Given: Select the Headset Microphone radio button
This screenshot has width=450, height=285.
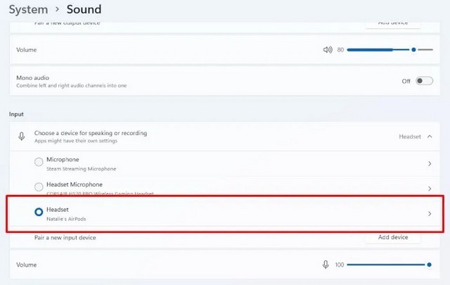Looking at the screenshot, I should click(x=39, y=187).
